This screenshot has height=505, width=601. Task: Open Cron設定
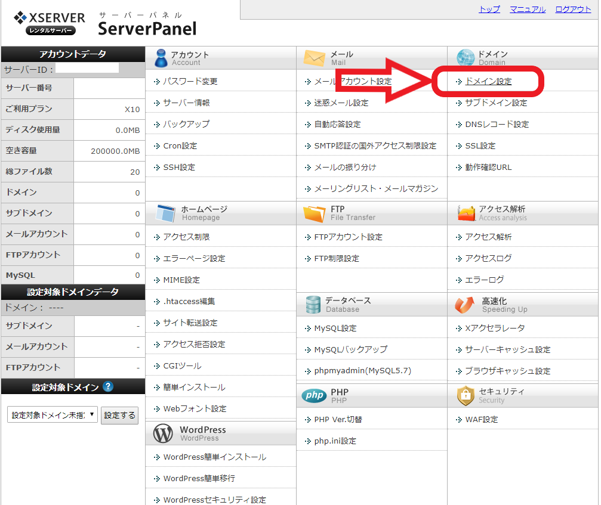tap(180, 146)
